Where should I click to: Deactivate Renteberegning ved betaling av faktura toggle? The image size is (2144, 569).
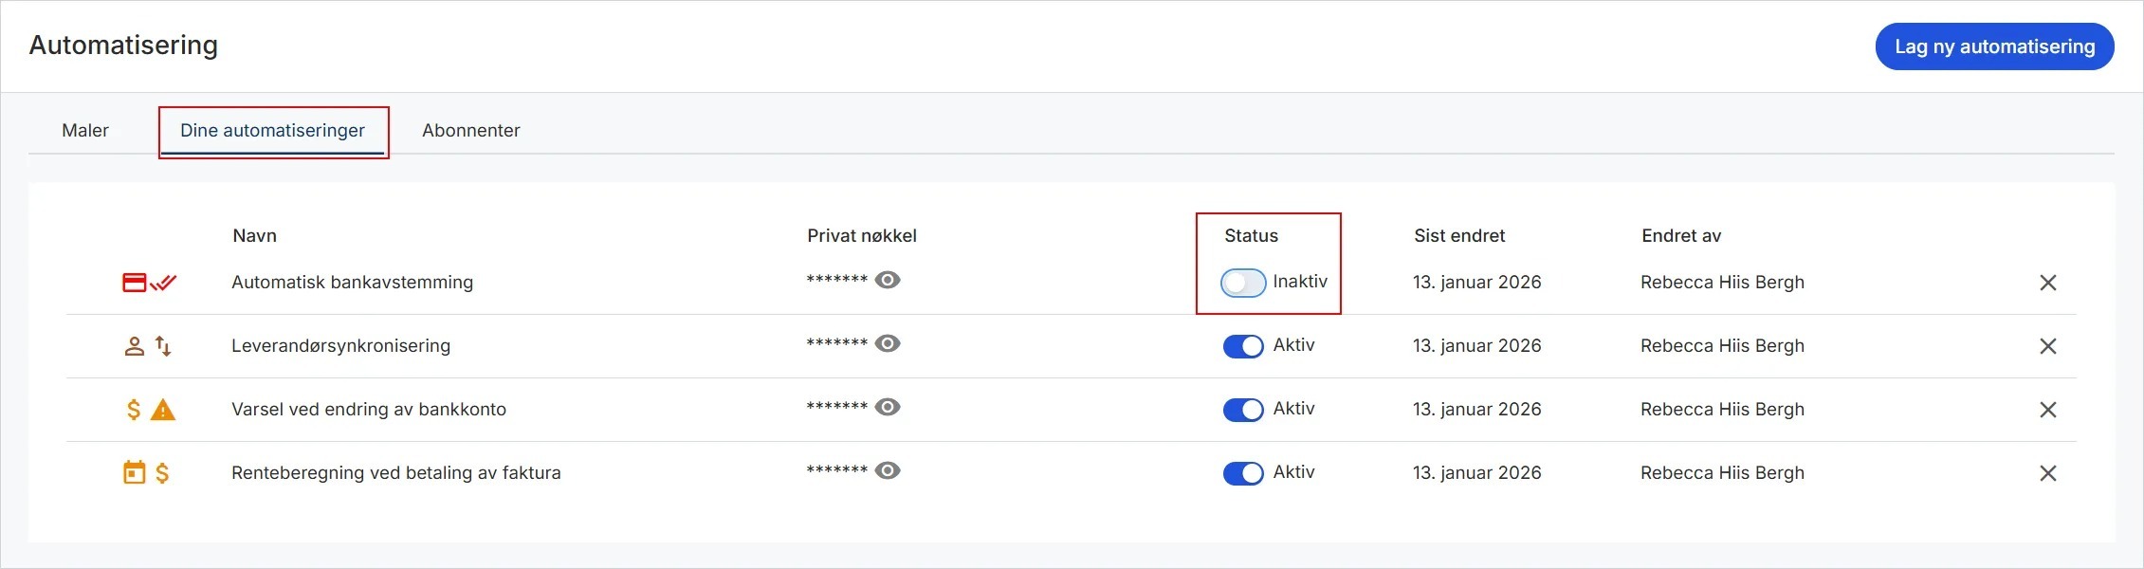1243,473
